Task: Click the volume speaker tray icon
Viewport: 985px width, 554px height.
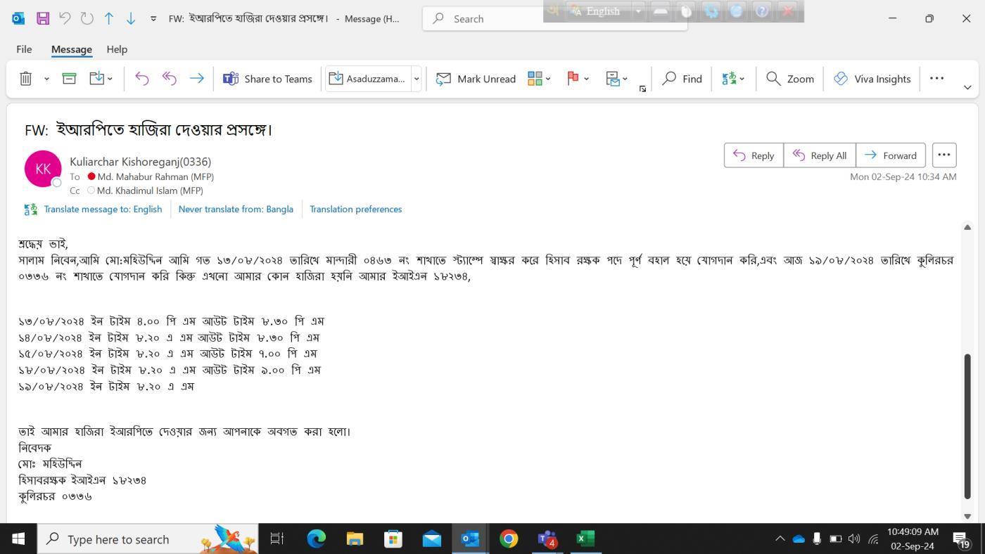Action: tap(854, 539)
